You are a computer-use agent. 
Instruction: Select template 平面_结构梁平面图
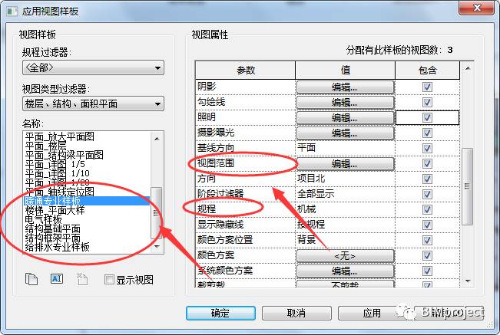64,155
